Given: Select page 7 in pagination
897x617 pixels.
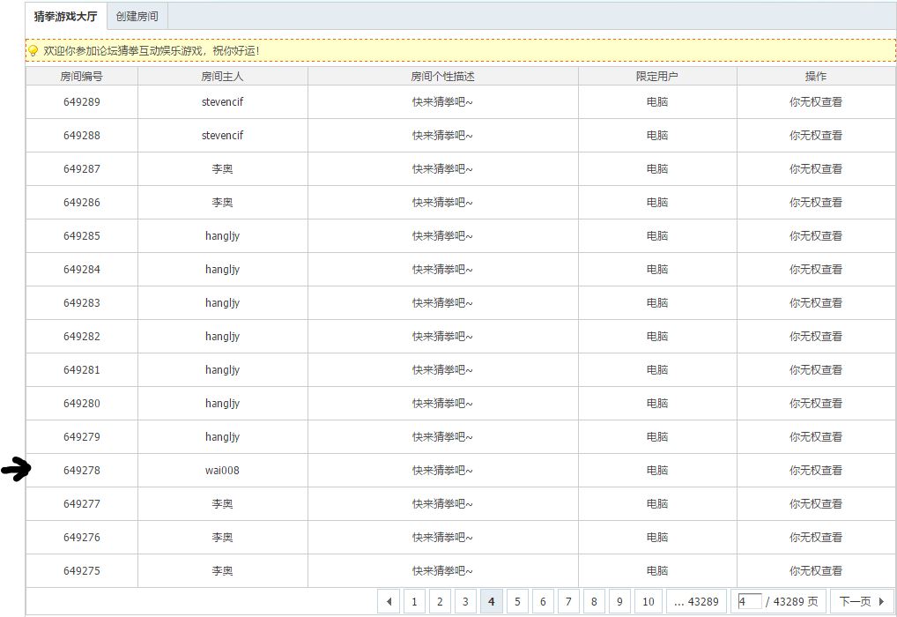Looking at the screenshot, I should [569, 602].
